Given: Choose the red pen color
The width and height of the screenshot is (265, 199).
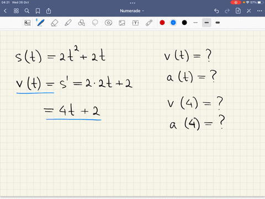Looking at the screenshot, I should [162, 23].
